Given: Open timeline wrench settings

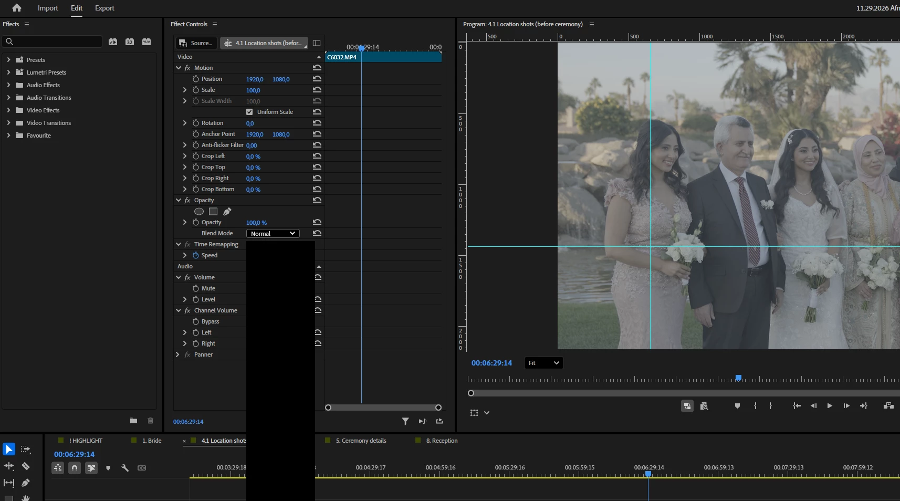Looking at the screenshot, I should pyautogui.click(x=125, y=468).
